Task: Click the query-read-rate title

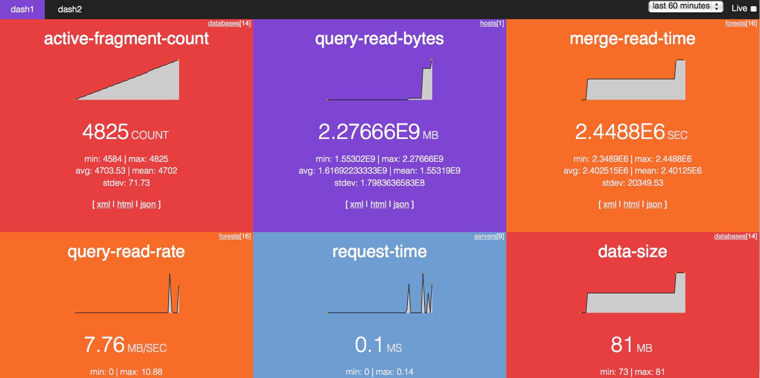Action: pyautogui.click(x=126, y=251)
